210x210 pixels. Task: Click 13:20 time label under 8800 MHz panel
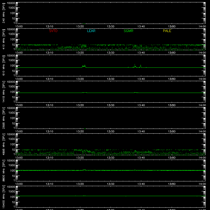click(80, 184)
